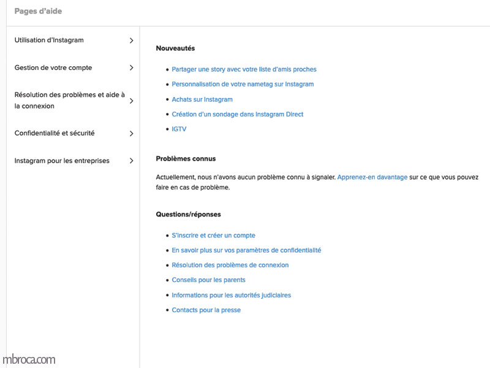Expand chevron next to Résolution des problèmes

(x=131, y=101)
